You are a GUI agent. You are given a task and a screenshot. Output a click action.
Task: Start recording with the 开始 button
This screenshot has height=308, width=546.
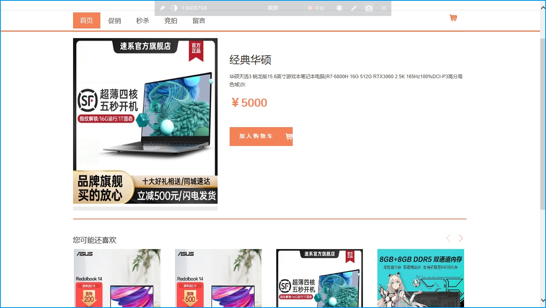[x=316, y=8]
